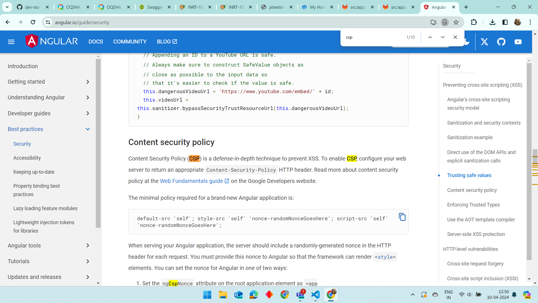This screenshot has height=303, width=538.
Task: Open Visual Studio Code from taskbar
Action: click(x=315, y=295)
